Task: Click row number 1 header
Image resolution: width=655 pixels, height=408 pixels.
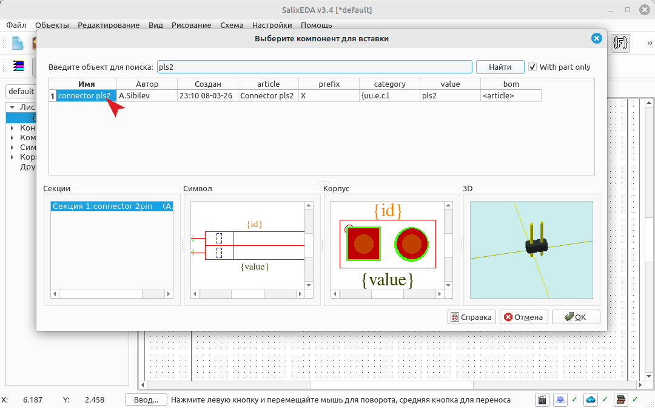Action: click(53, 96)
